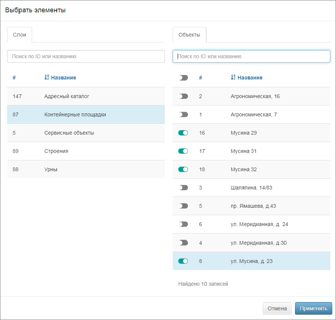This screenshot has width=336, height=320.
Task: Enable toggle for Шаляпина, 14/83
Action: (x=183, y=188)
